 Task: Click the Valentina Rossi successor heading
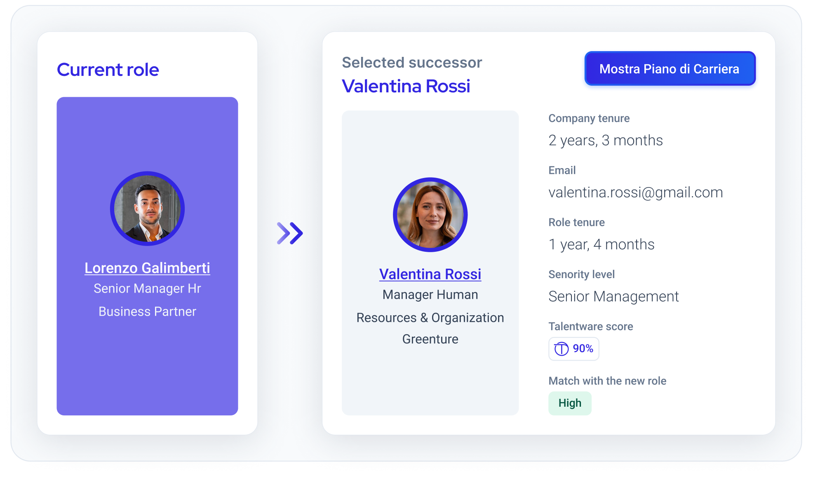click(x=406, y=86)
